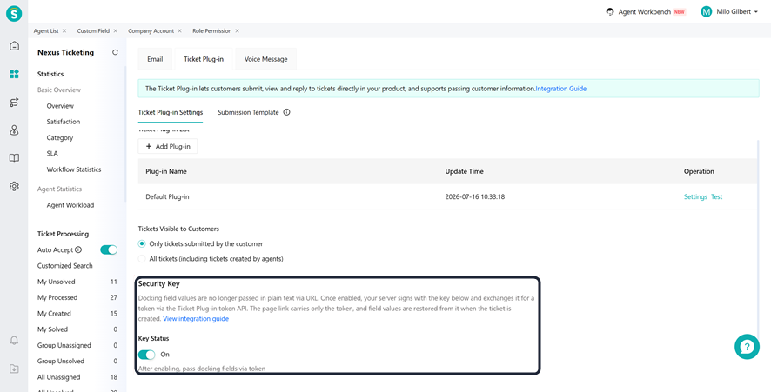Open the knowledge base book icon
The image size is (771, 392).
click(14, 158)
